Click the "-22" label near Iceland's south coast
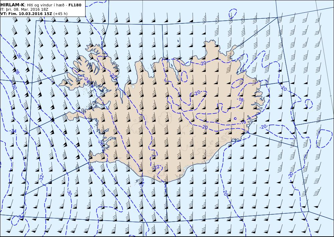The image size is (334, 237). tap(157, 167)
